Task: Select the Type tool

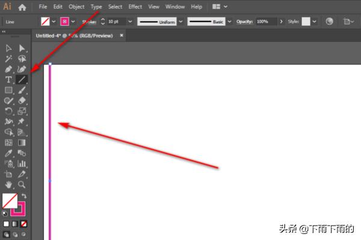Action: [9, 80]
